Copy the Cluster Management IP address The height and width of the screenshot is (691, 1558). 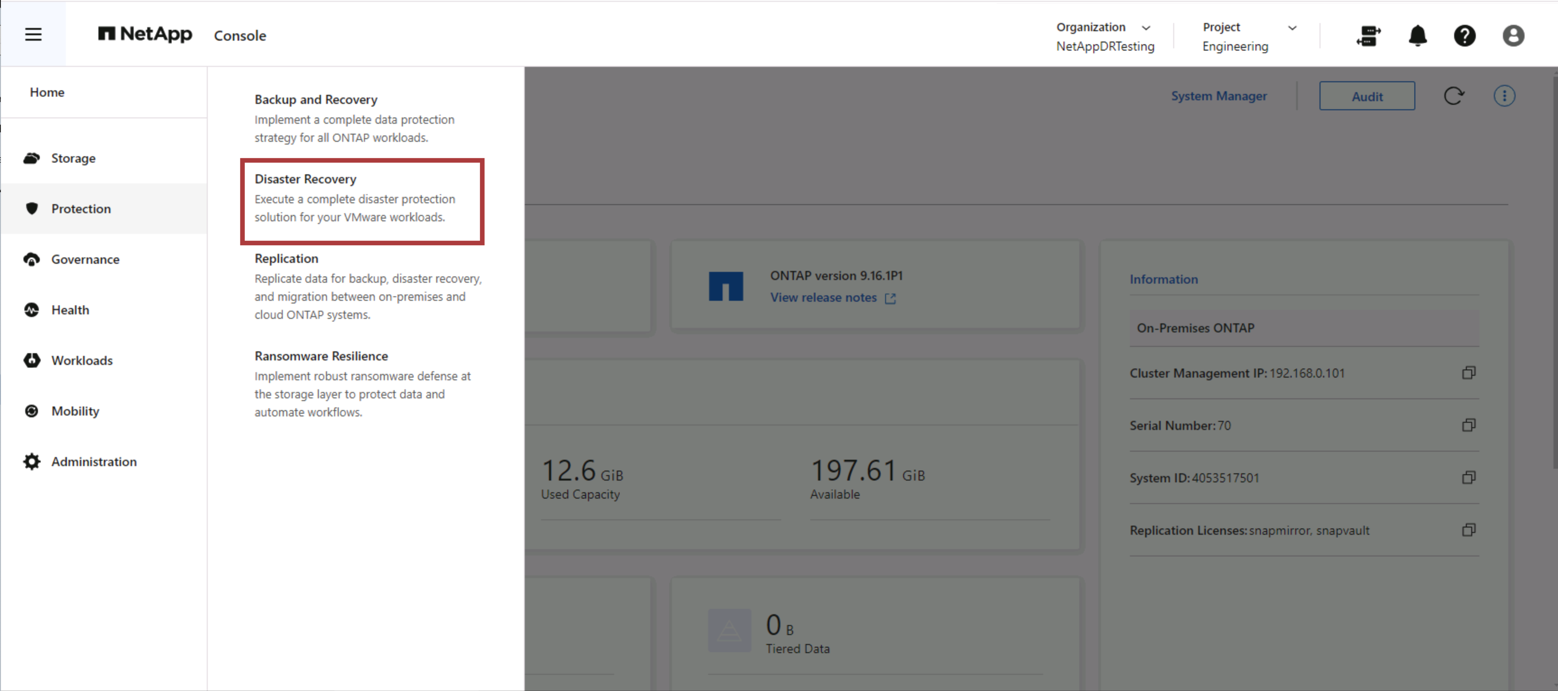tap(1469, 373)
